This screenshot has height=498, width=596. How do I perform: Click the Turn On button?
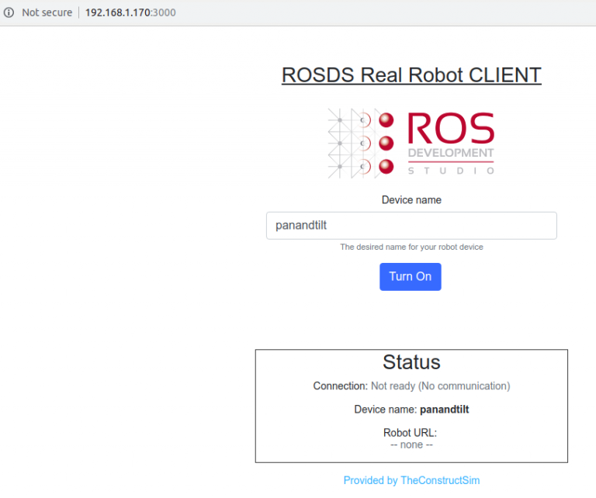410,277
